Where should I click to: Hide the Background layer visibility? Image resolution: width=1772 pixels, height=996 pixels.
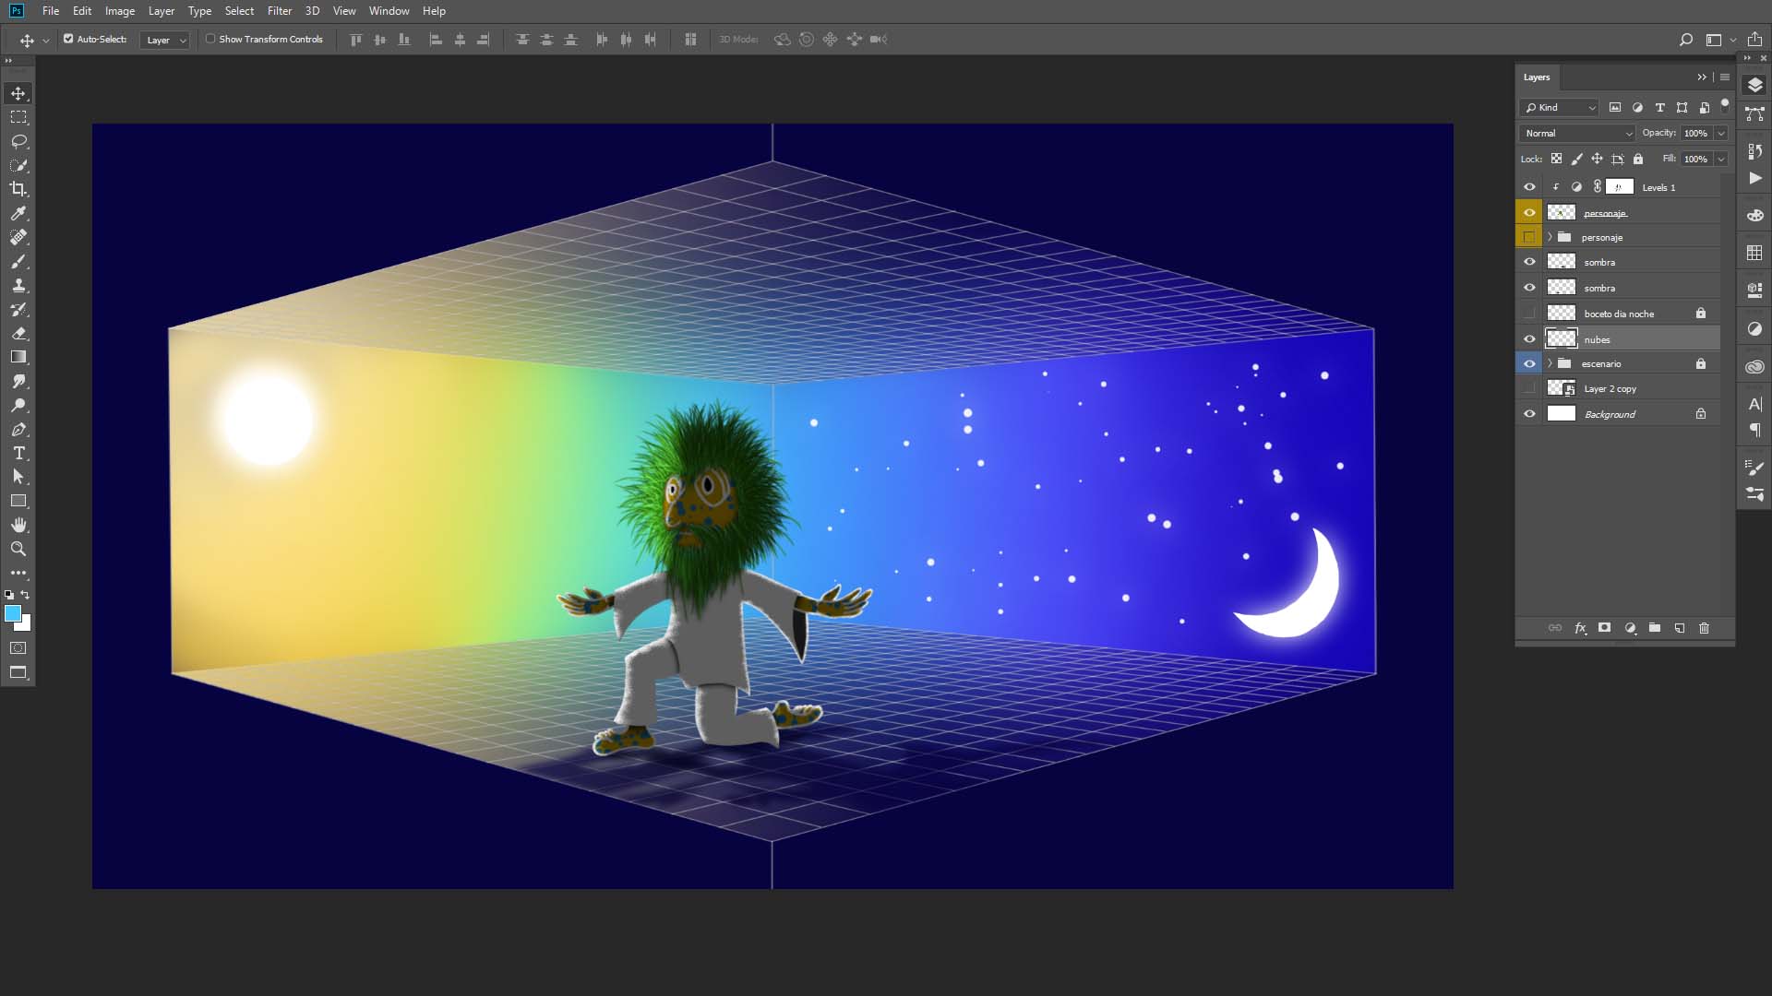coord(1529,414)
